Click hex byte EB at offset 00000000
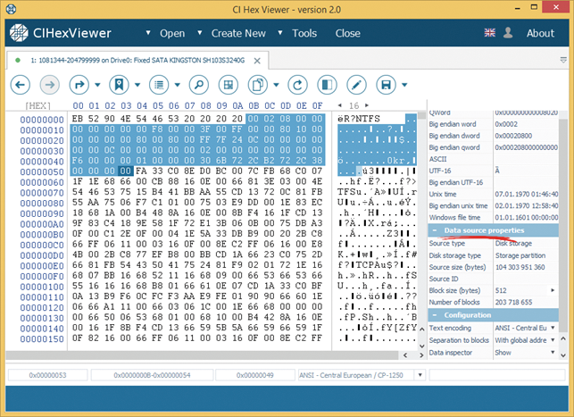Screen dimensions: 574x417 (x=78, y=119)
